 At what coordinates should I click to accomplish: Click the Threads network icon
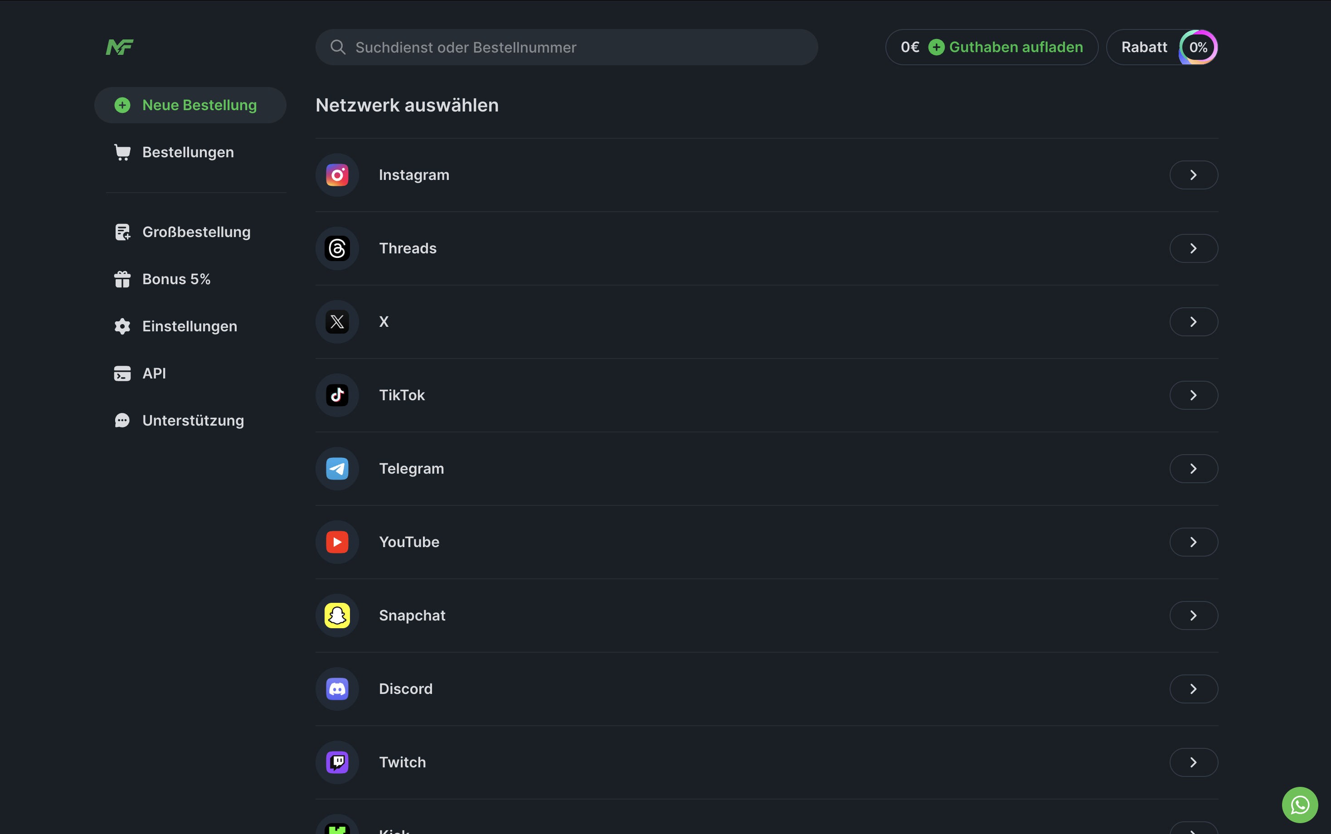pyautogui.click(x=337, y=248)
